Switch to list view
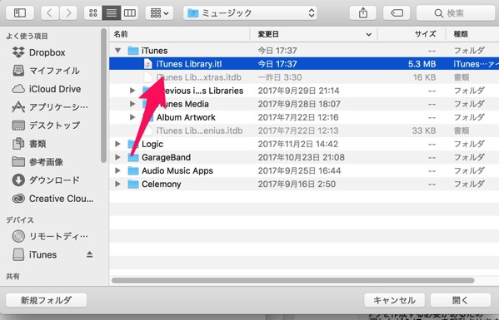The height and width of the screenshot is (320, 499). click(x=111, y=13)
